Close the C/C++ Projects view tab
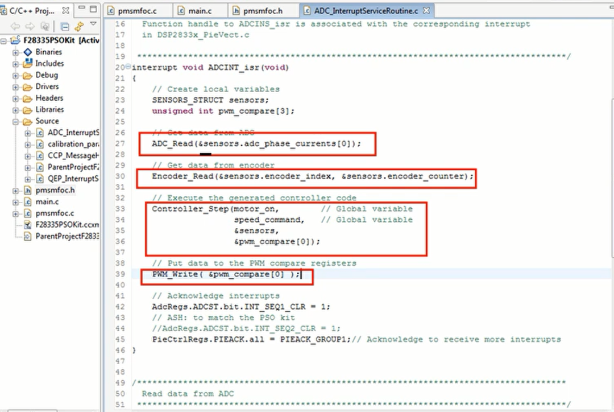This screenshot has width=614, height=412. [66, 11]
